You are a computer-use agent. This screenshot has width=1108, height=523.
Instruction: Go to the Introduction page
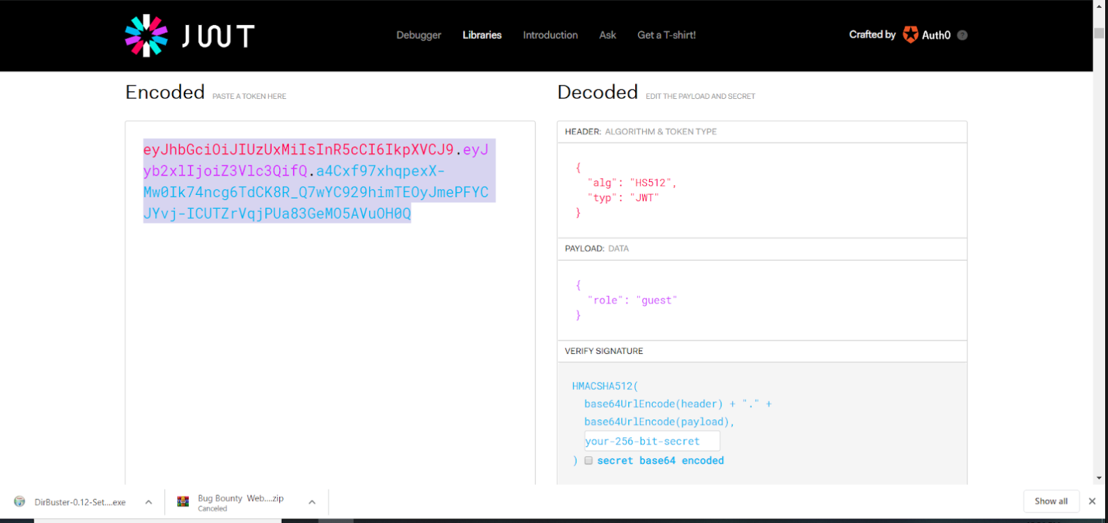coord(550,35)
